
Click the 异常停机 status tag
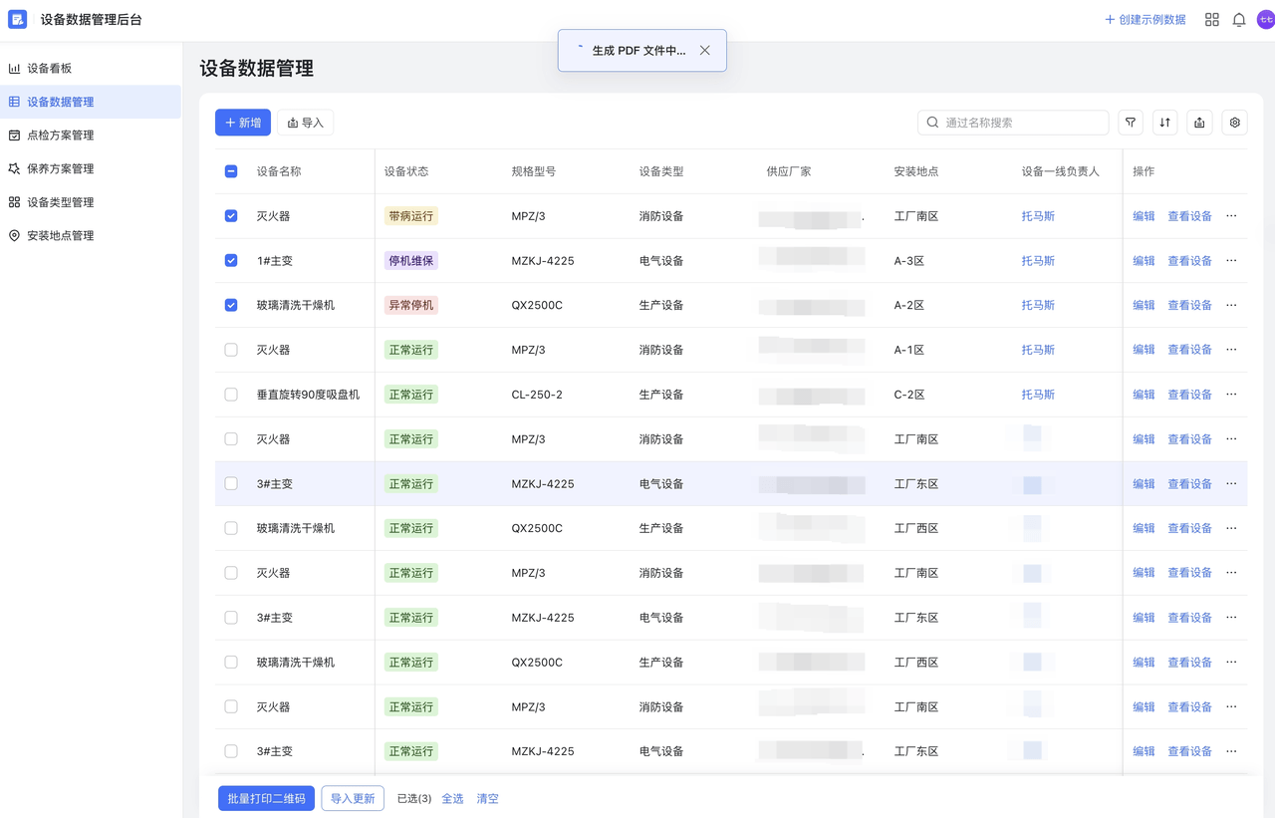point(410,305)
